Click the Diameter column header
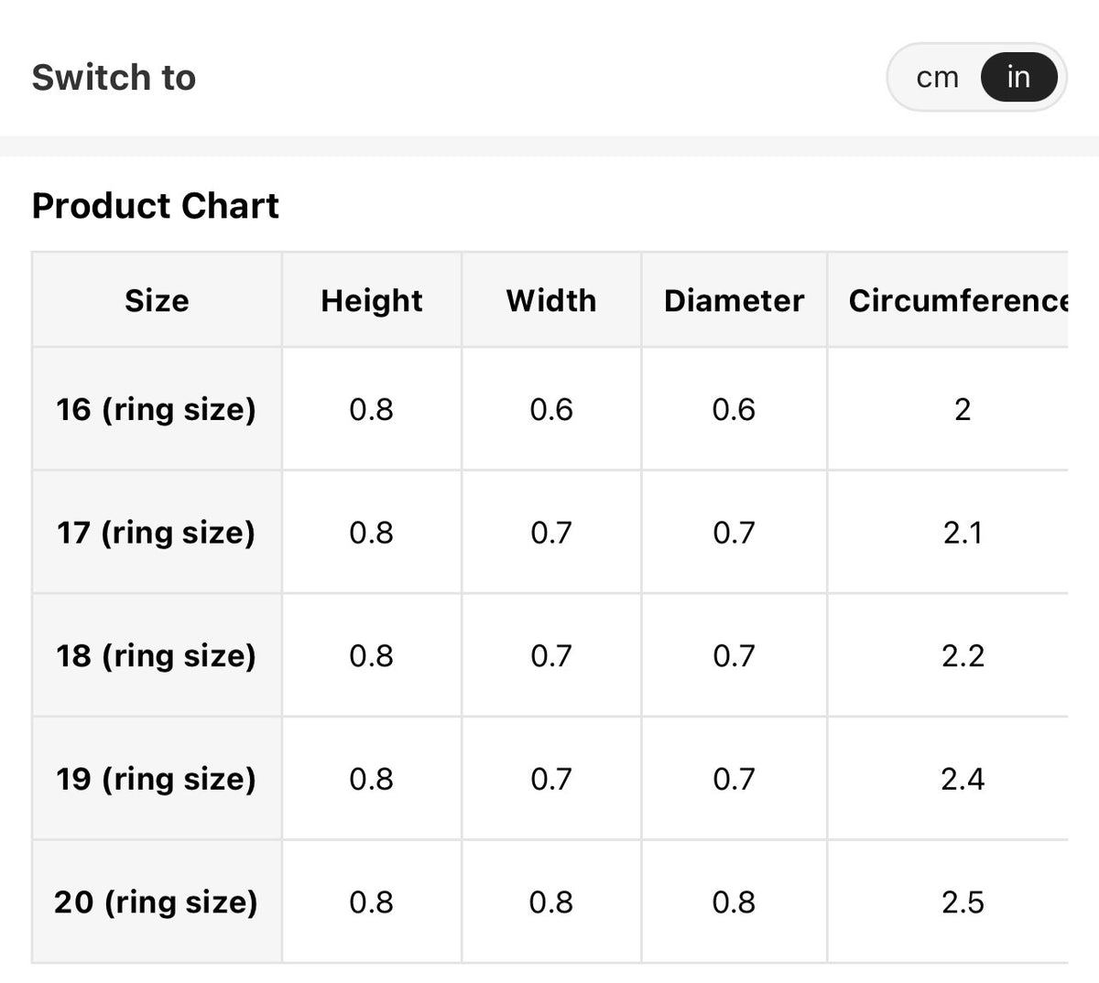The height and width of the screenshot is (983, 1099). coord(734,300)
